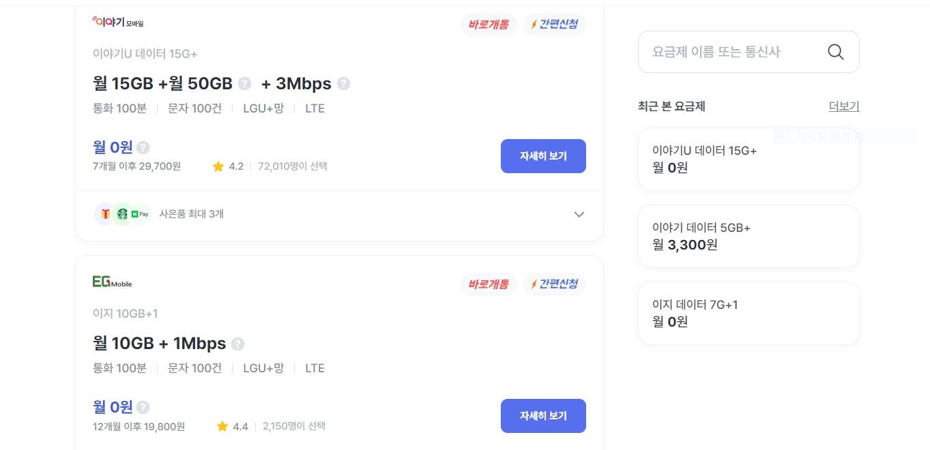Click help icon next to 3Mbps

click(x=344, y=84)
